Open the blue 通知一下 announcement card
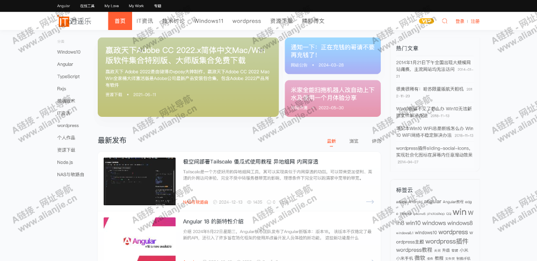This screenshot has height=261, width=537. [x=332, y=56]
